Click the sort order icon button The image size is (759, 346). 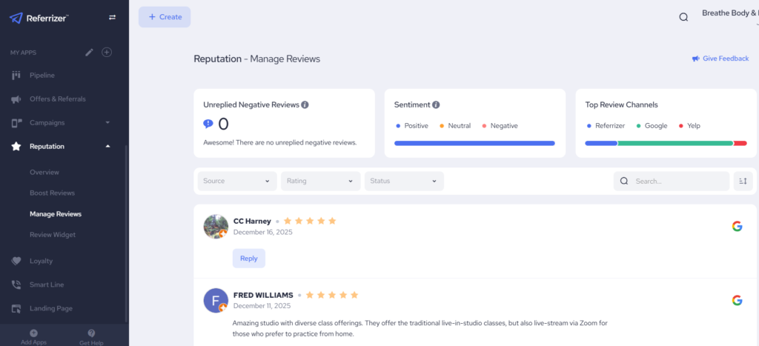(x=743, y=181)
